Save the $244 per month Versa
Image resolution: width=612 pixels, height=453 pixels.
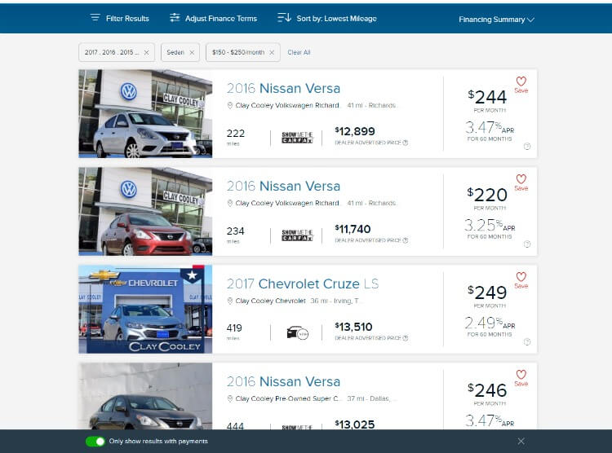(x=521, y=85)
